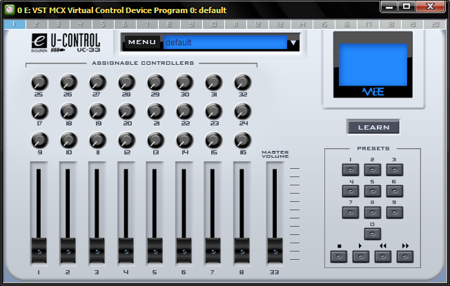The height and width of the screenshot is (286, 450).
Task: Click preset button 0
Action: 373,234
